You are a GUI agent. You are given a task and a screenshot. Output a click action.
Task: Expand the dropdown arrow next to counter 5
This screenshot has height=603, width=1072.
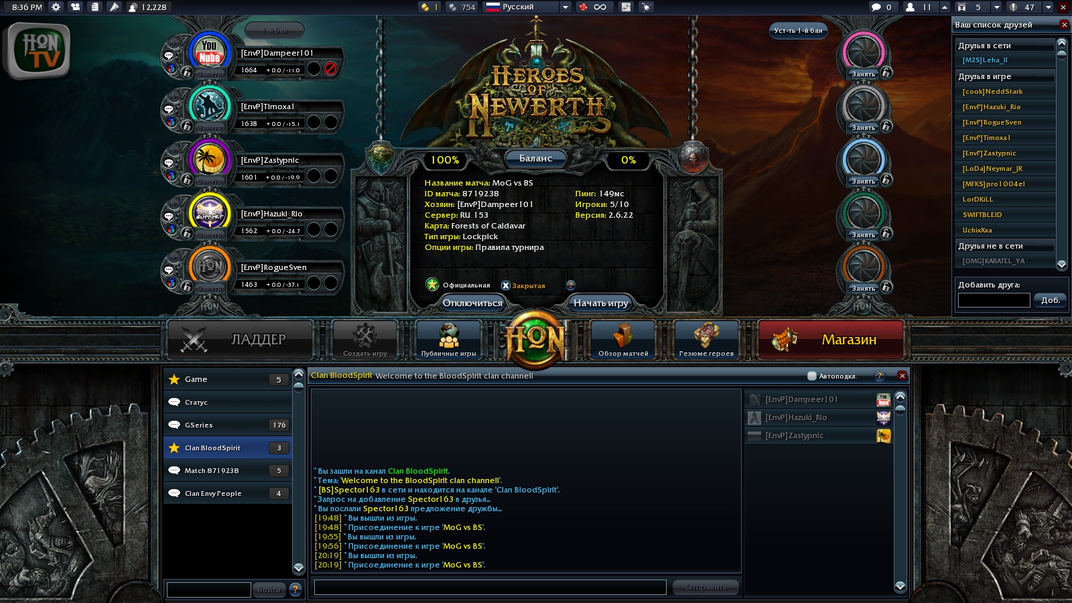[996, 7]
